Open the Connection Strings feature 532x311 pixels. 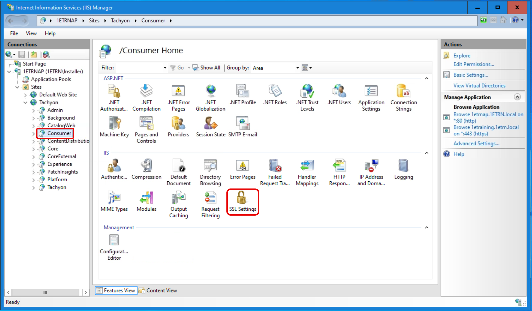403,98
